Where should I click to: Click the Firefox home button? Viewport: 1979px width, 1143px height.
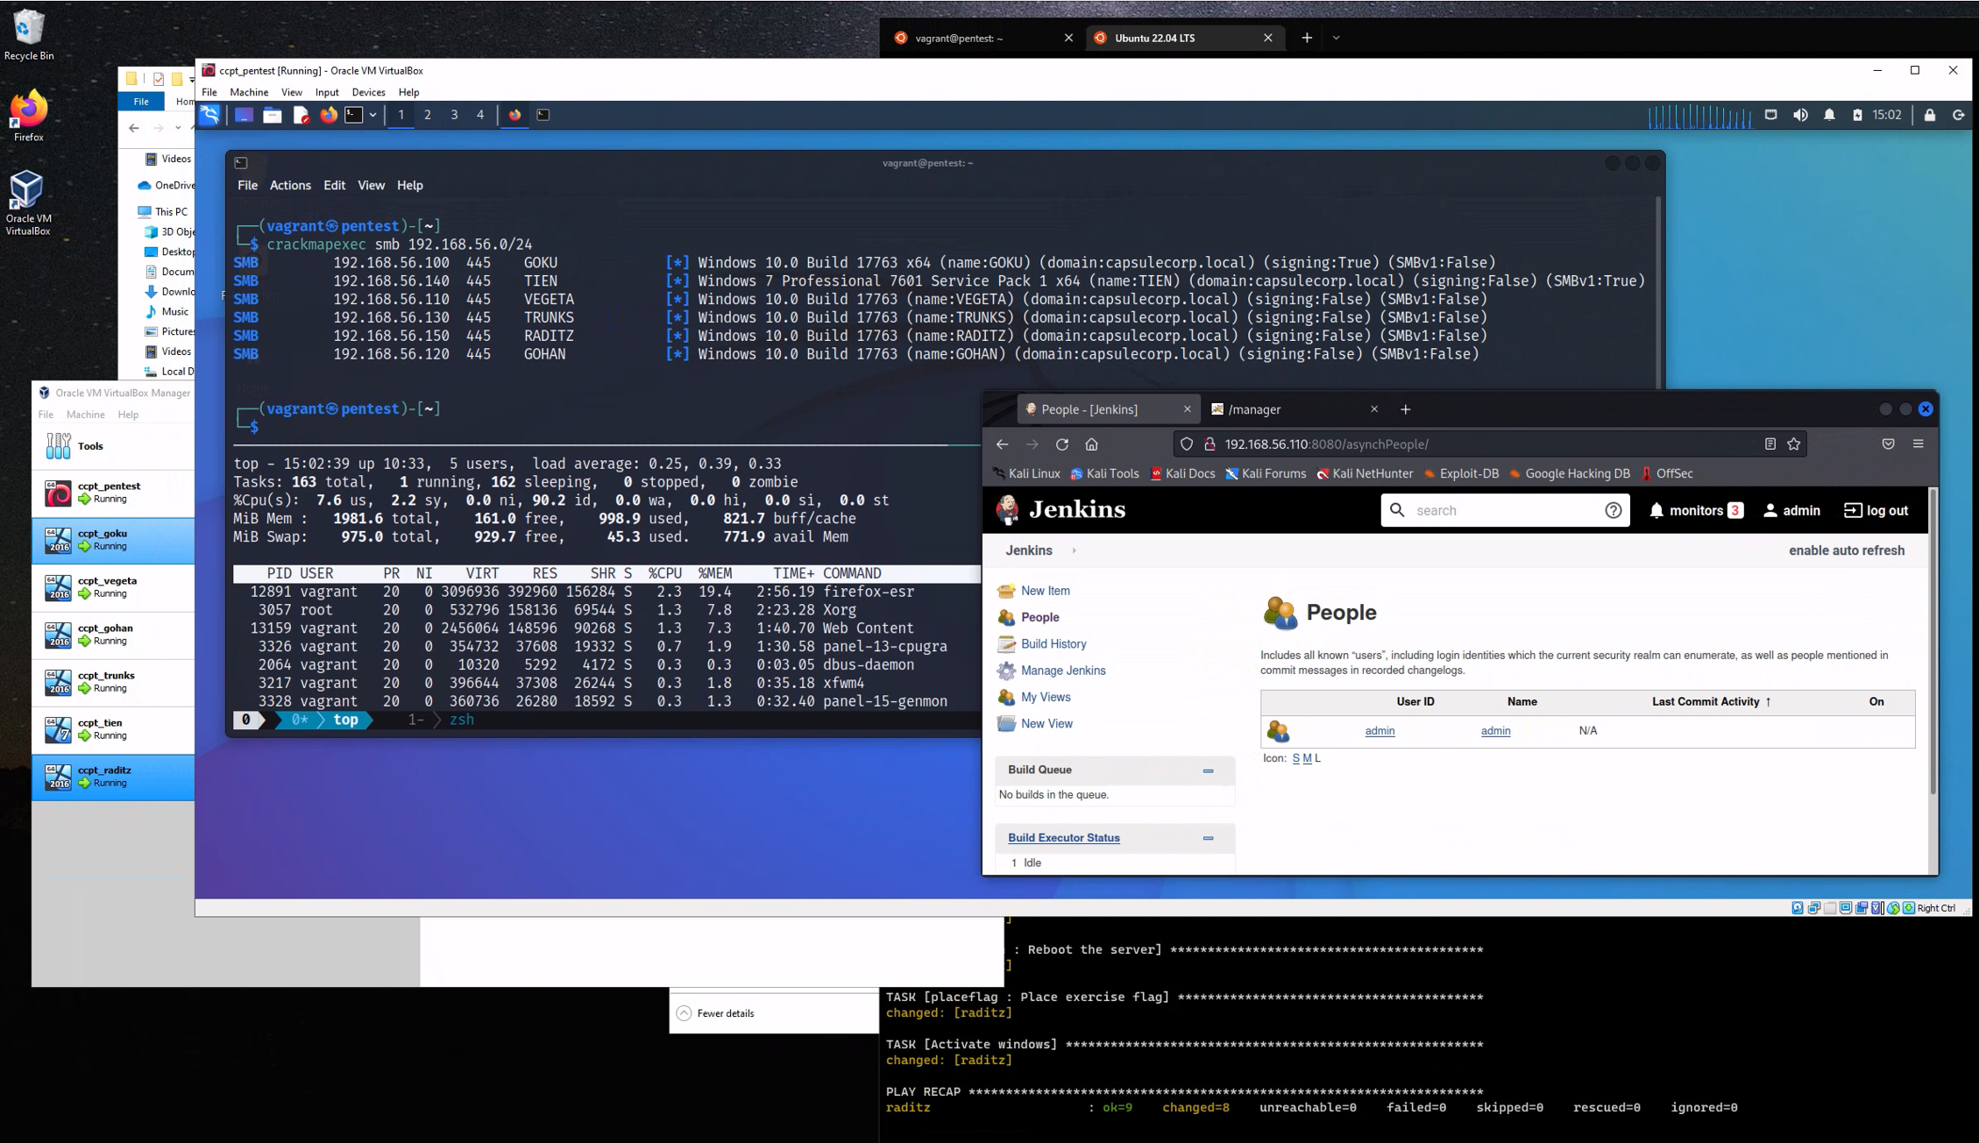click(x=1091, y=444)
